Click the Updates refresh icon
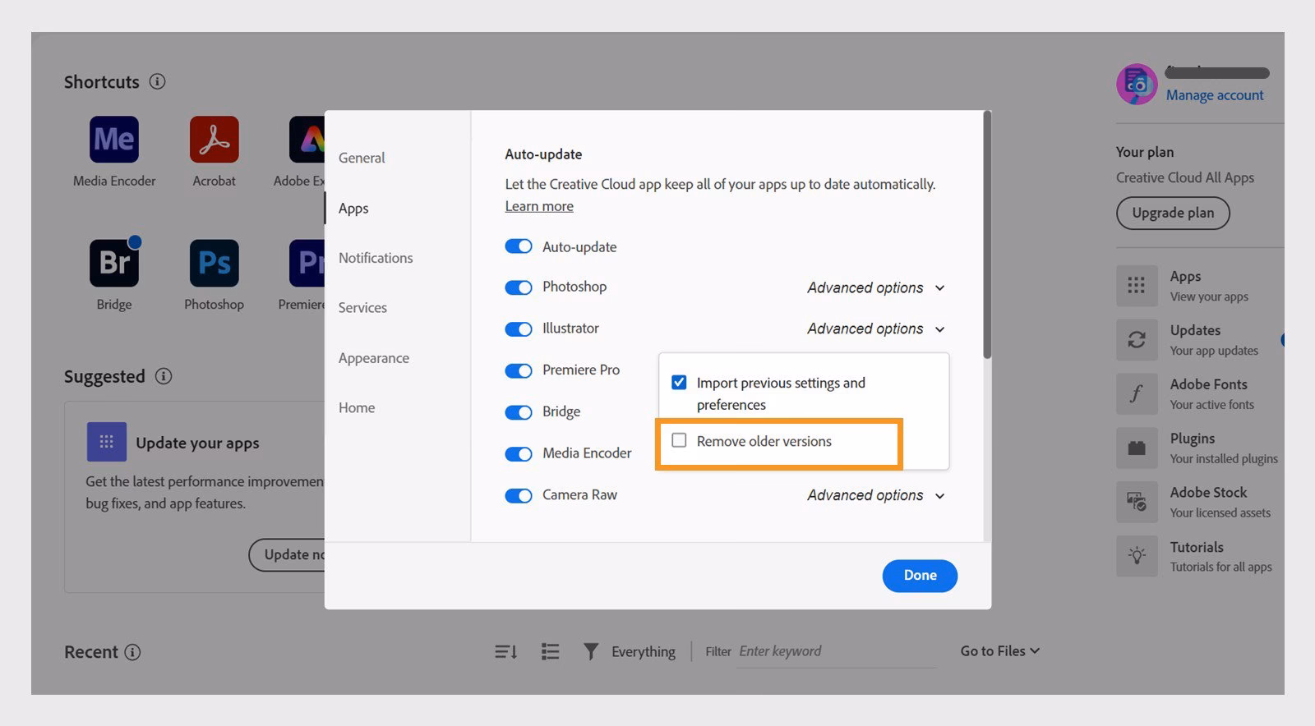Viewport: 1315px width, 726px height. click(1137, 340)
